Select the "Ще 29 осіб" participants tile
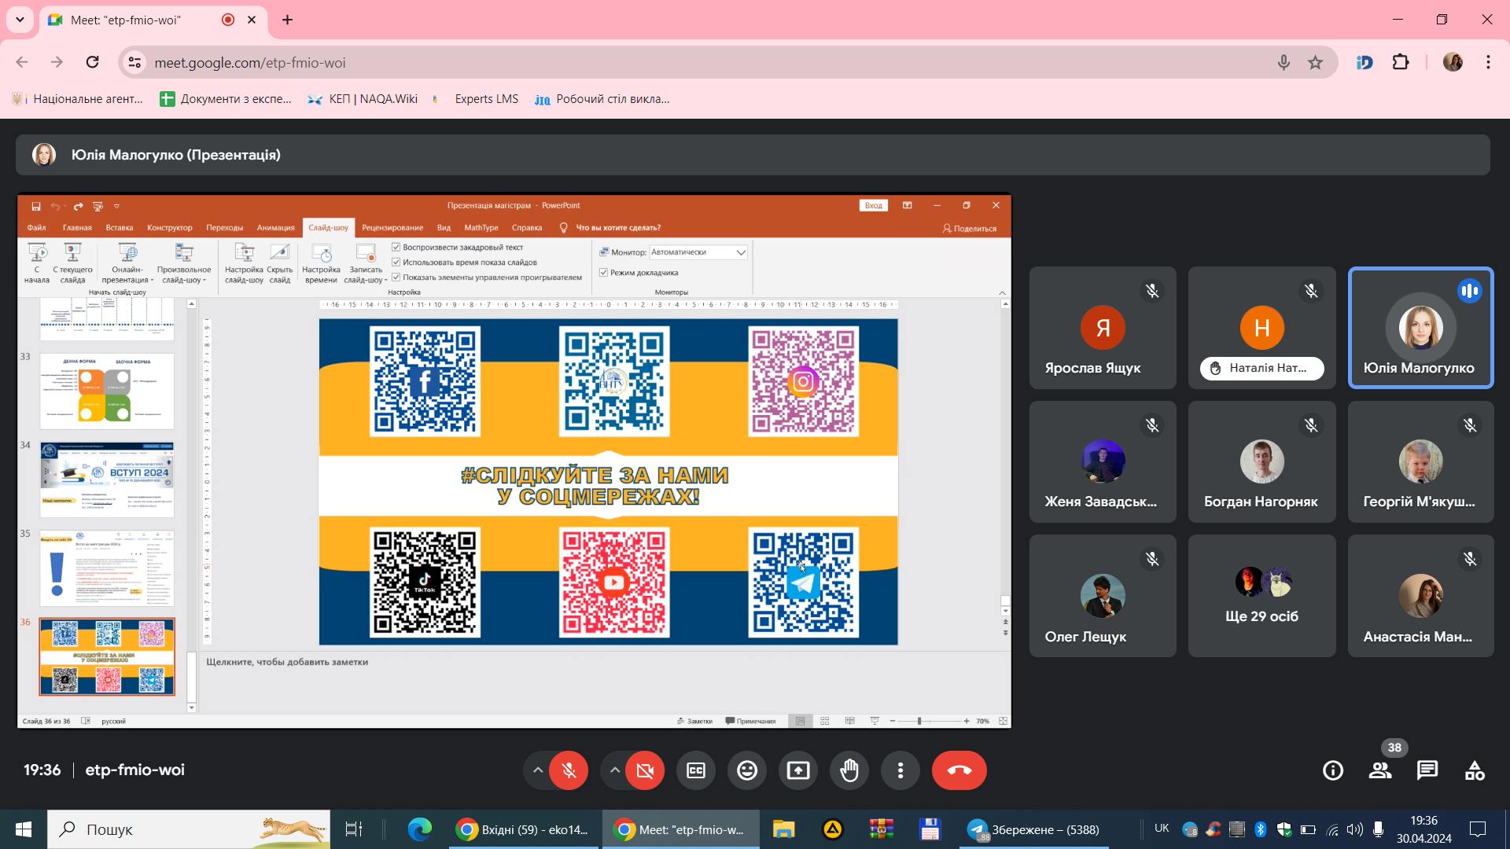1510x849 pixels. click(x=1261, y=596)
